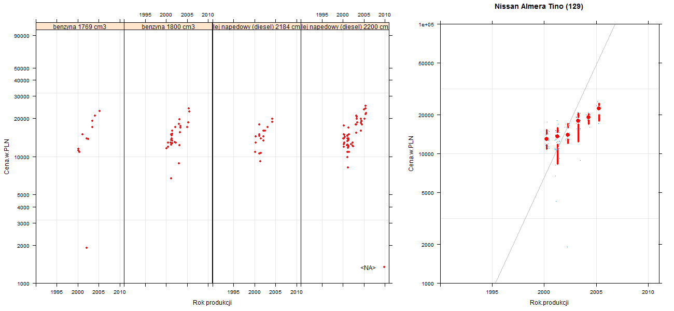
Task: Click the 3000 price tick label
Action: pyautogui.click(x=24, y=223)
